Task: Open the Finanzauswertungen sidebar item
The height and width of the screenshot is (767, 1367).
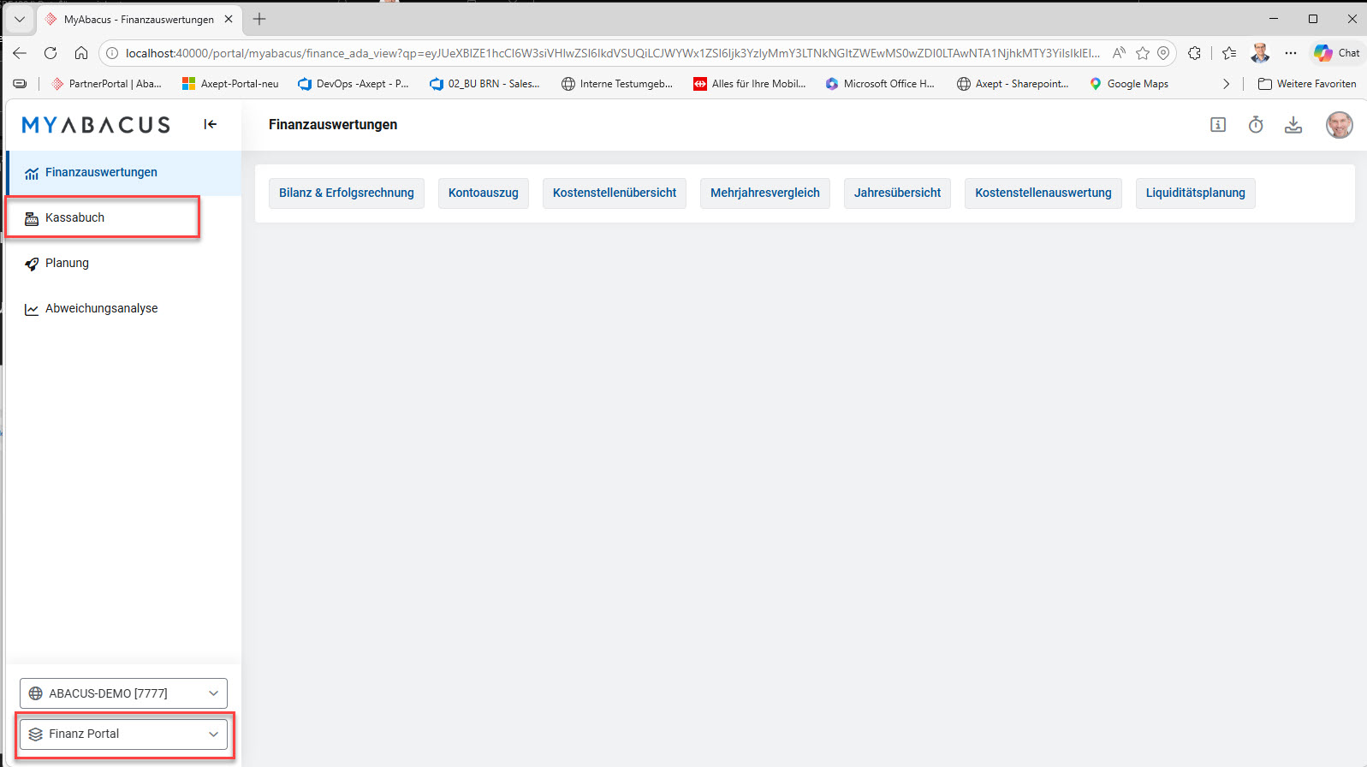Action: click(x=124, y=173)
